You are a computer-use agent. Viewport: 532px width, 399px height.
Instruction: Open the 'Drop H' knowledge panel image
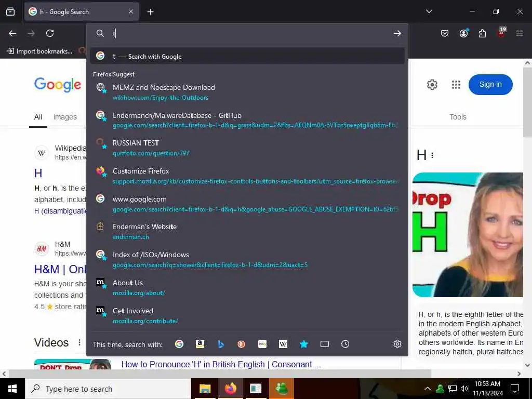pos(468,235)
